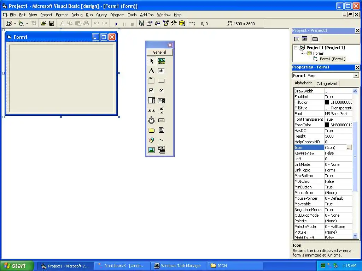Collapse the Project1 (Project1) tree node
The width and height of the screenshot is (362, 271).
pyautogui.click(x=296, y=48)
